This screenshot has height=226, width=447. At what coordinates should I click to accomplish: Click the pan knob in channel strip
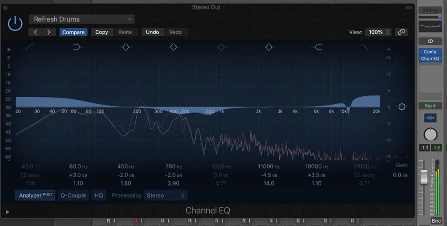coord(430,135)
